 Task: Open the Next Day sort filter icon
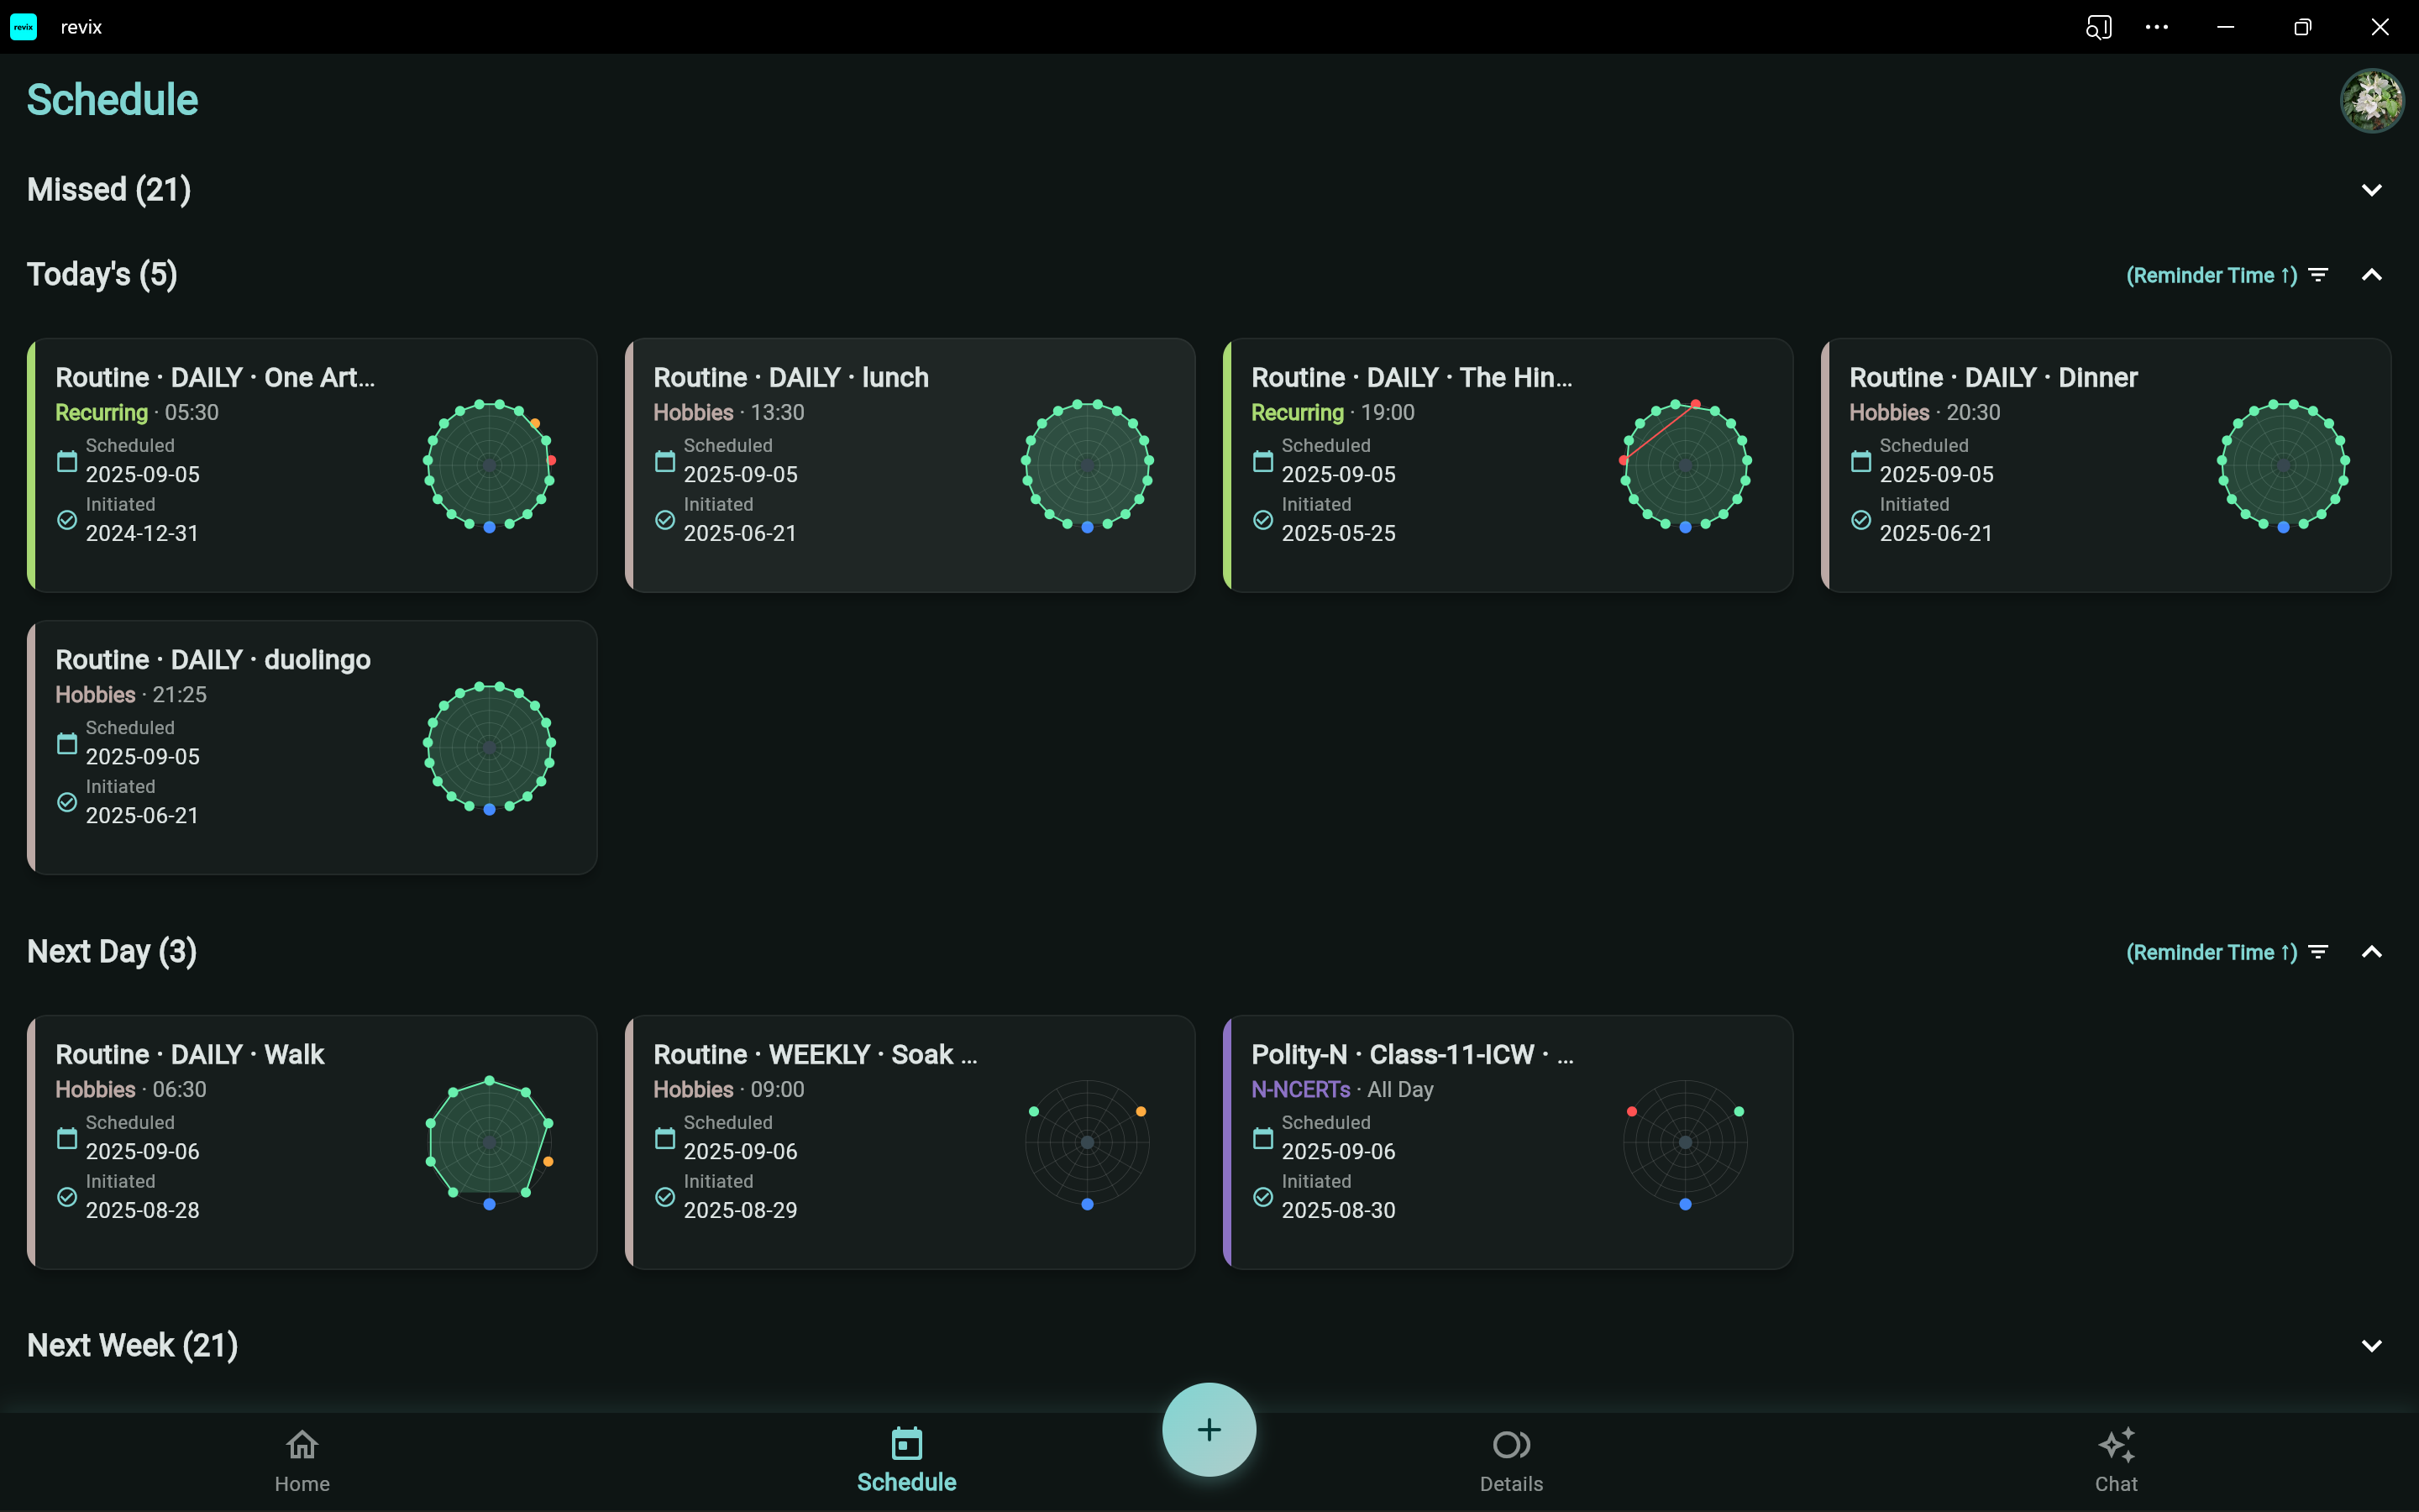click(x=2319, y=952)
